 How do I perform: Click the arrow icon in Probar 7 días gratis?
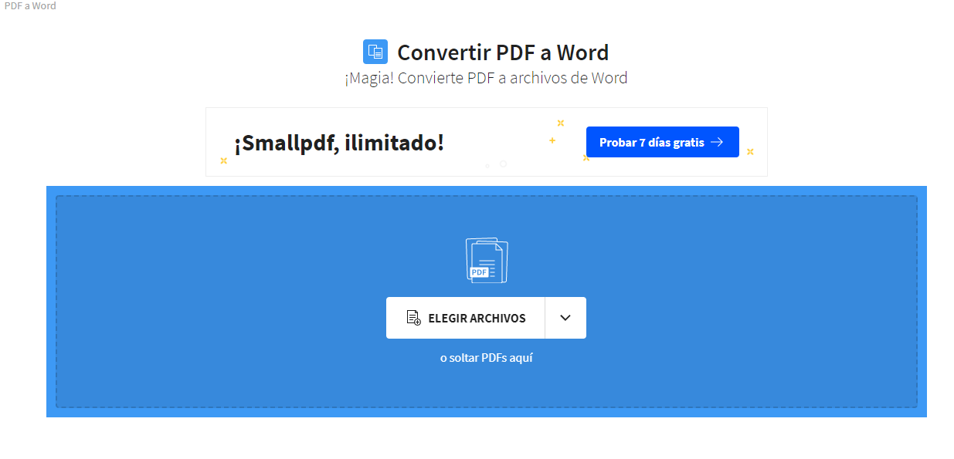coord(717,142)
